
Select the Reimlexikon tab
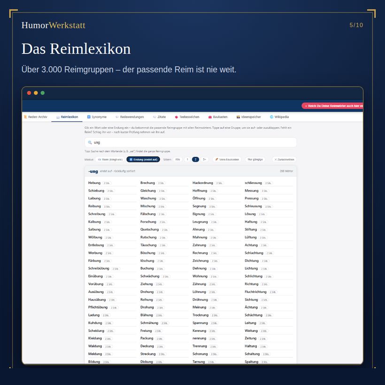(67, 117)
